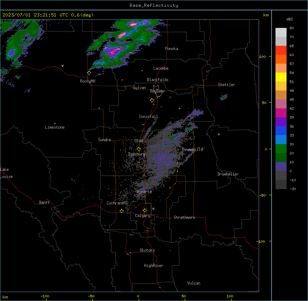Click the yellow diamond marker above Calgary label
Image resolution: width=308 pixels, height=301 pixels.
tap(145, 211)
